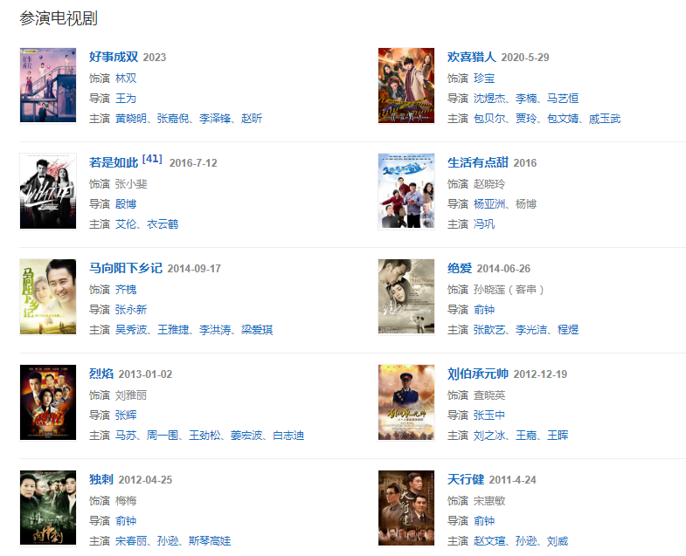Click the 天行健 title link
The height and width of the screenshot is (556, 686).
coord(466,479)
